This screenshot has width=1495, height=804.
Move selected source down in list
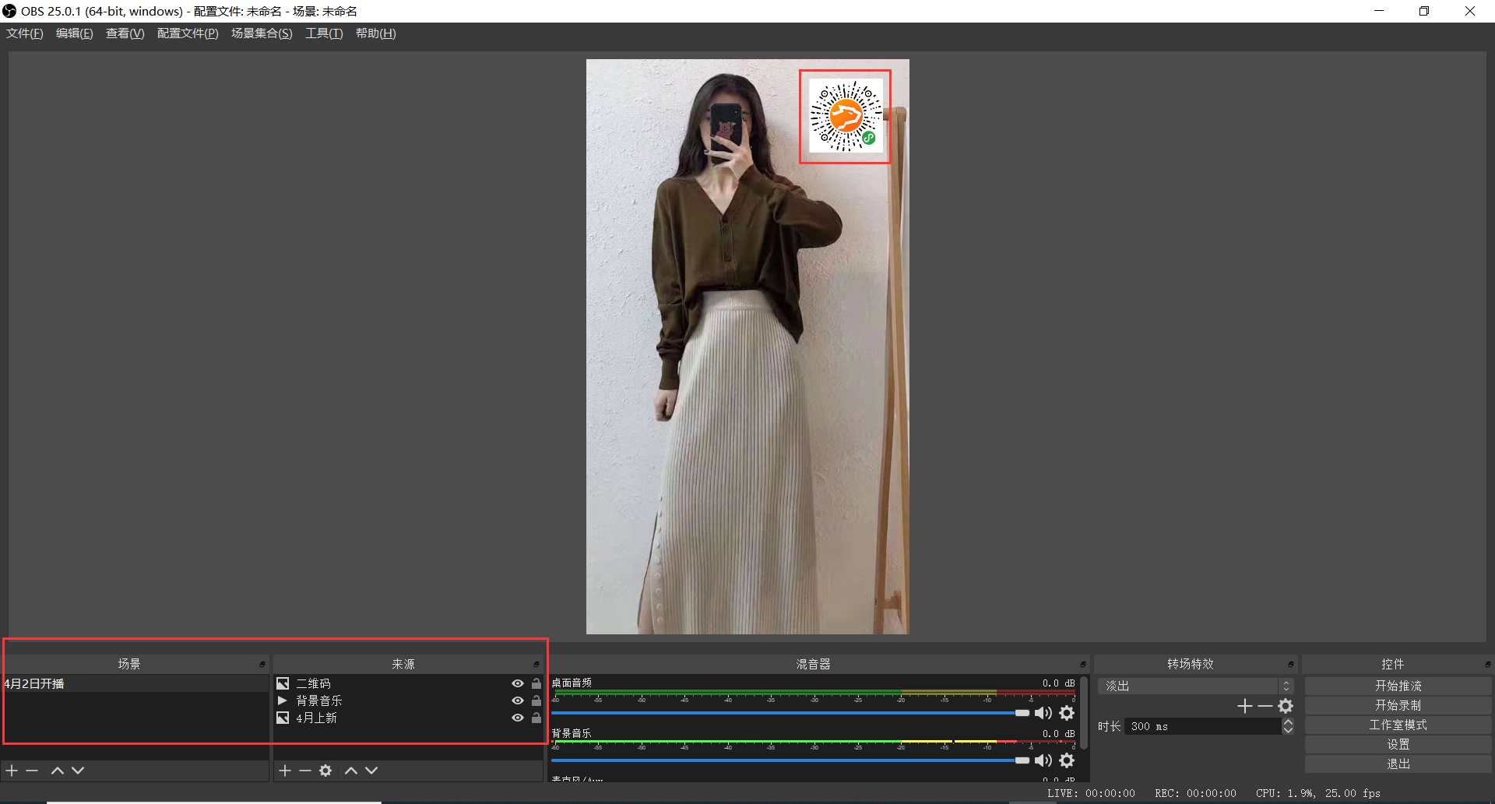371,771
